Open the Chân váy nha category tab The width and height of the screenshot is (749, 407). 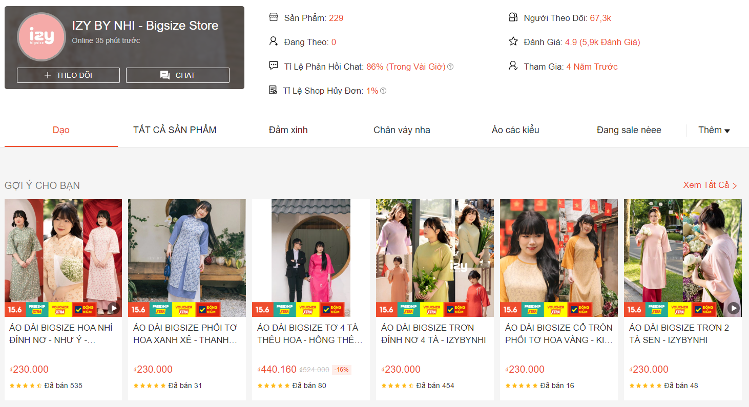pos(402,130)
